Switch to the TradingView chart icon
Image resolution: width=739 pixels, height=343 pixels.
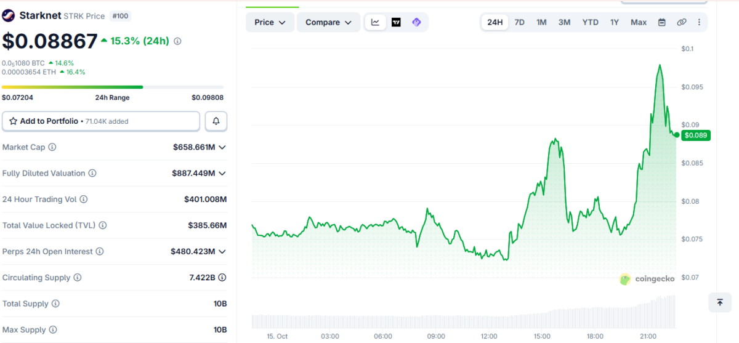[396, 22]
